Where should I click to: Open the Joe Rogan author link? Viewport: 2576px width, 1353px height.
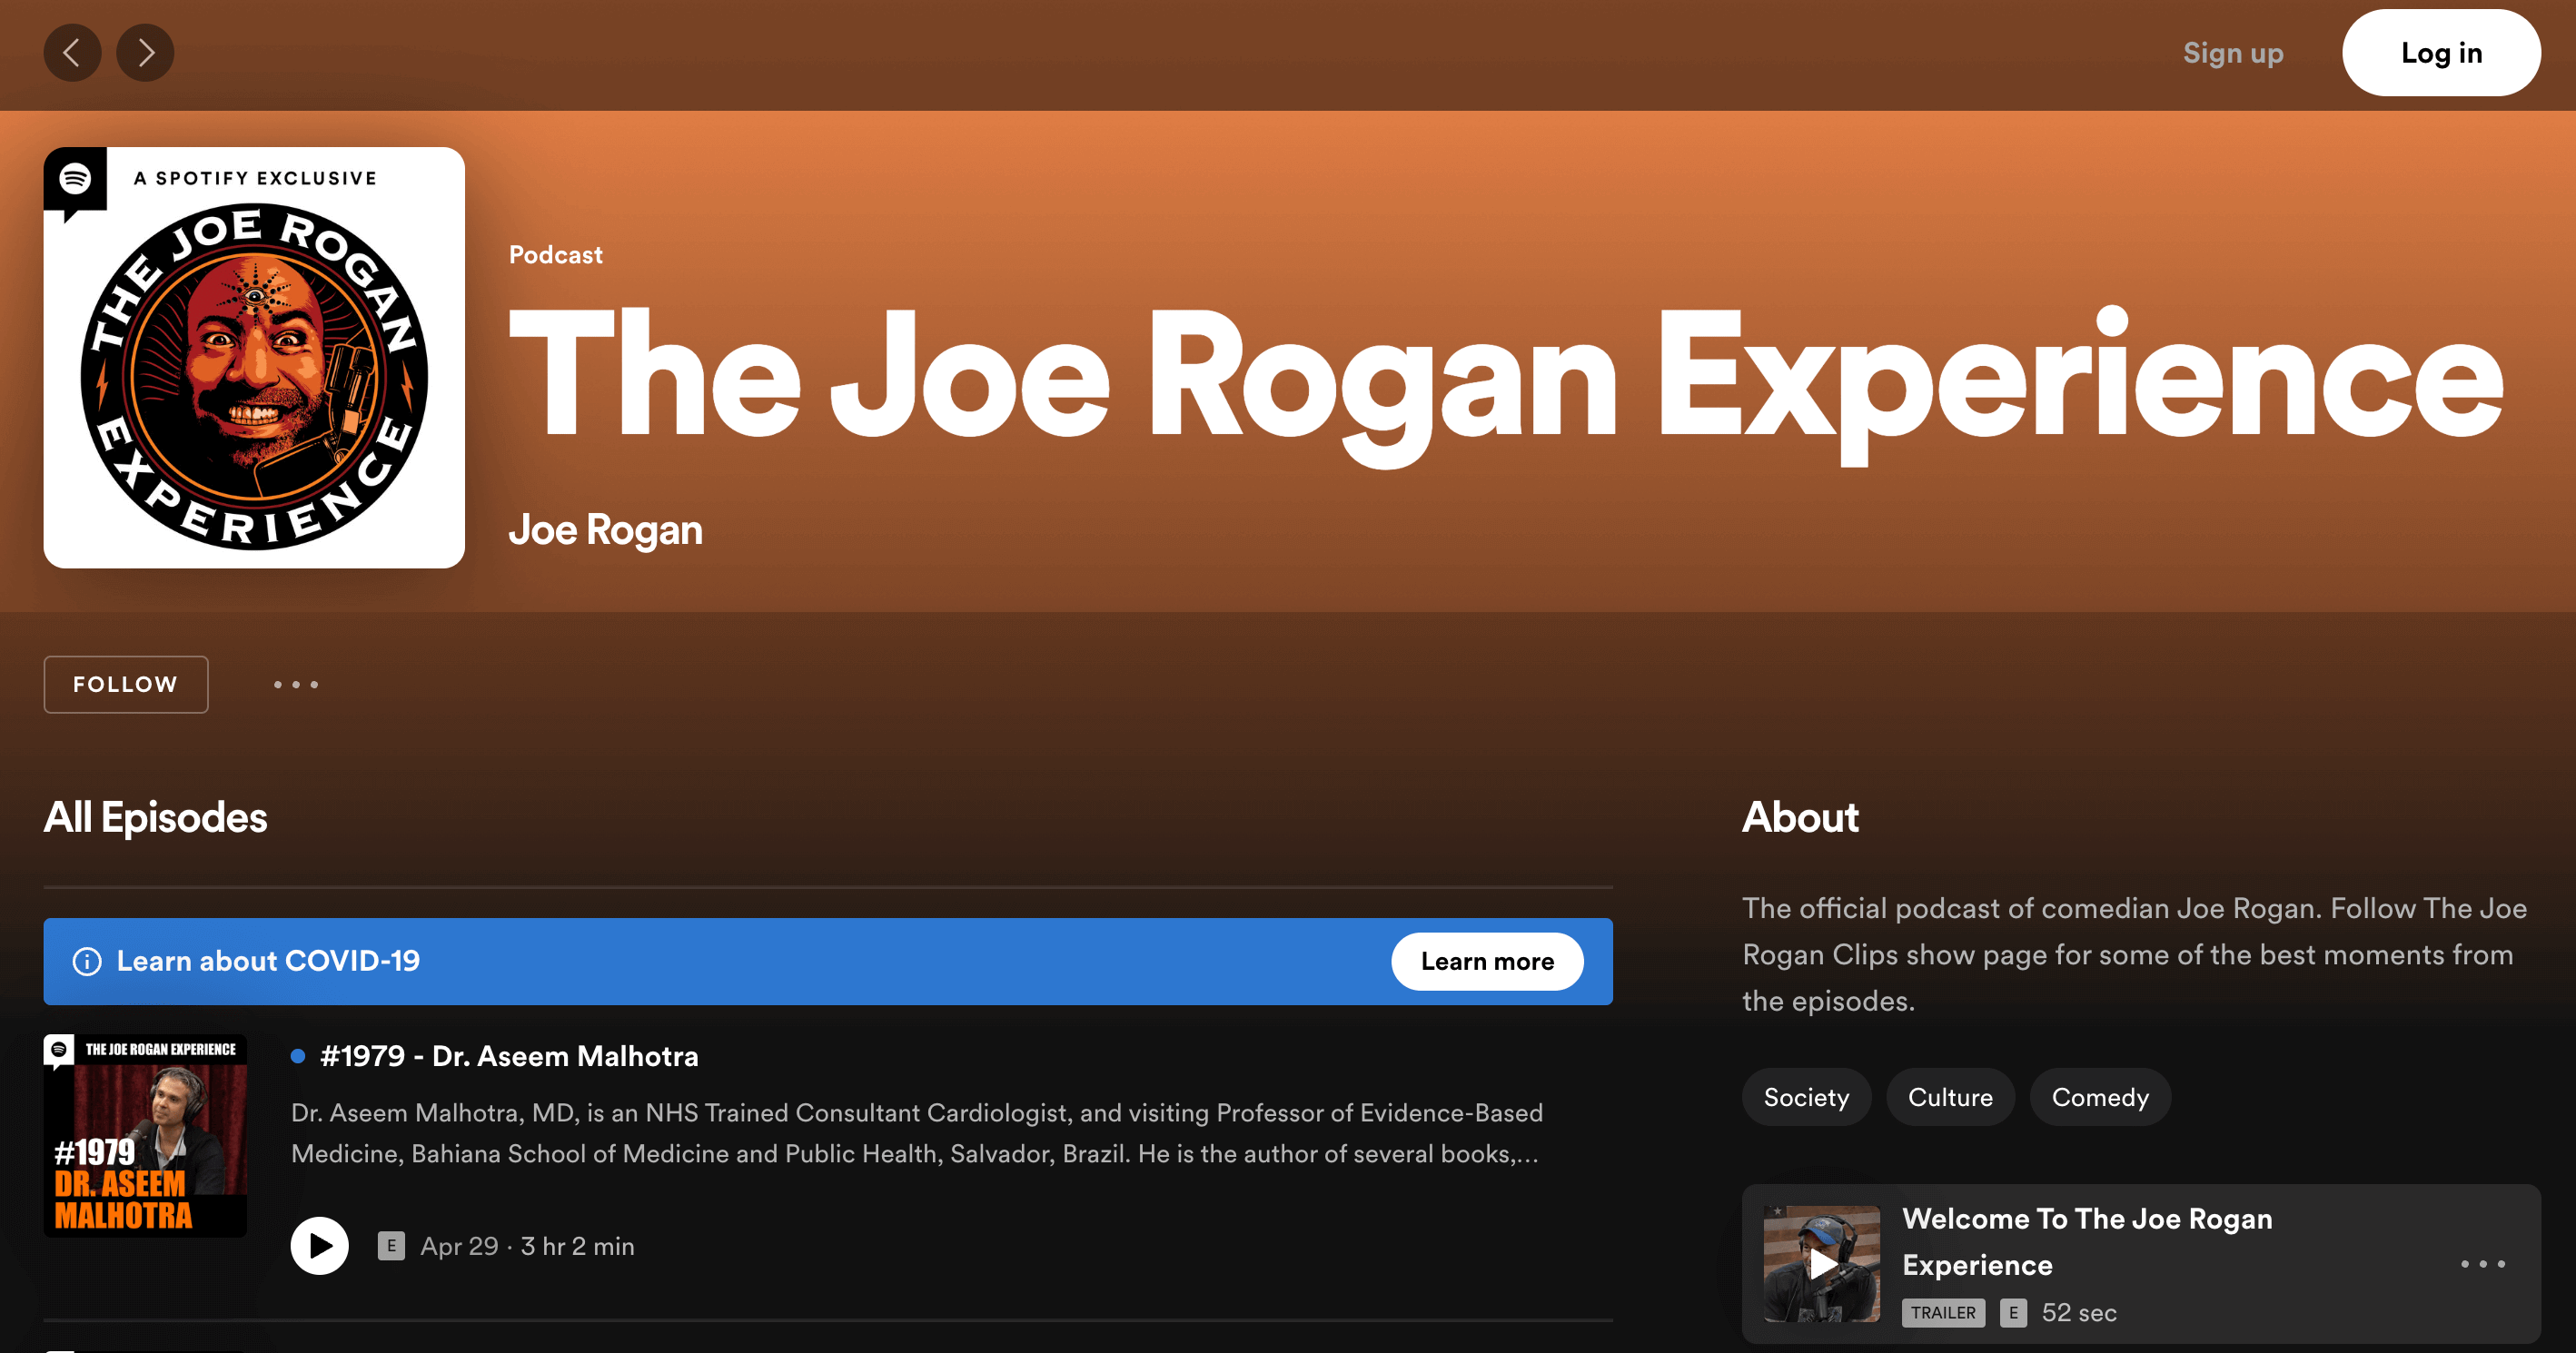coord(605,530)
